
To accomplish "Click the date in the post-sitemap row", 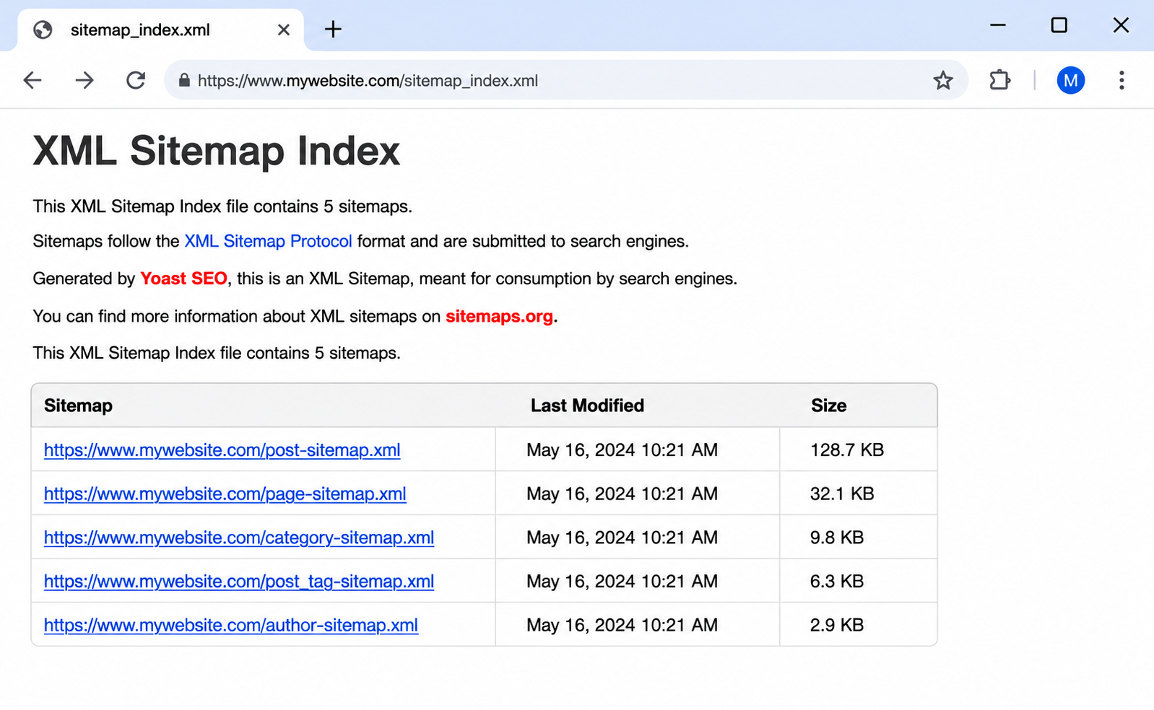I will (x=622, y=450).
